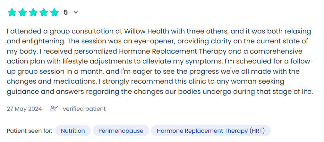This screenshot has width=324, height=142.
Task: Click the verified patient person icon
Action: click(x=54, y=109)
